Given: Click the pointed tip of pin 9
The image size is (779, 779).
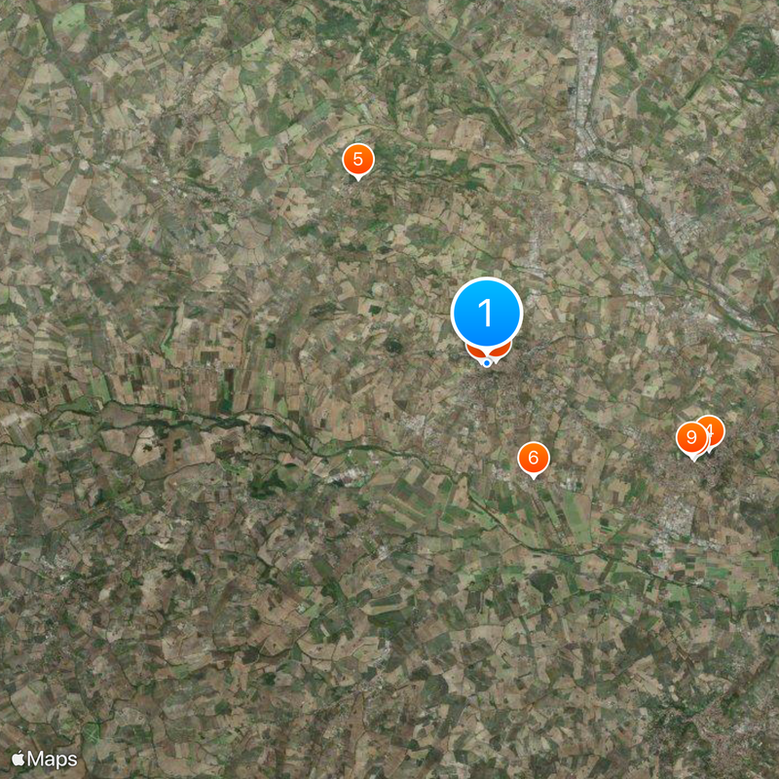Looking at the screenshot, I should 693,459.
